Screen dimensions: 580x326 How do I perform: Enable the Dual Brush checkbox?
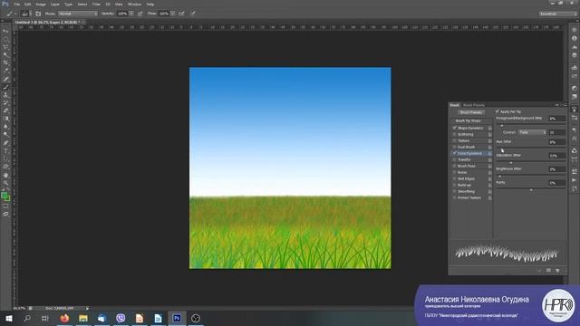(x=454, y=147)
